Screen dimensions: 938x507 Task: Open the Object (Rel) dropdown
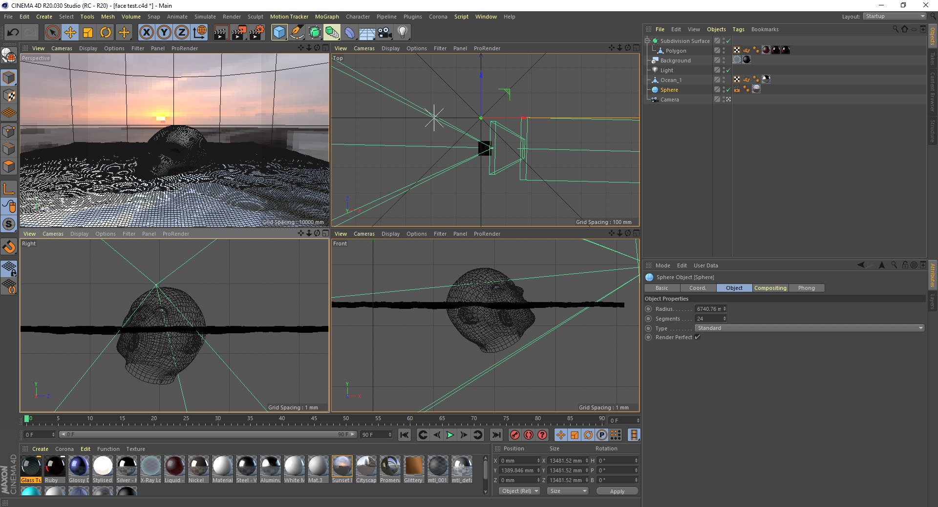[x=520, y=491]
